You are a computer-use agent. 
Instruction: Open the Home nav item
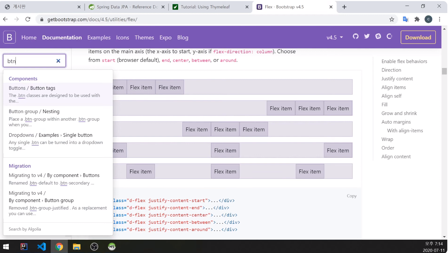[x=29, y=37]
